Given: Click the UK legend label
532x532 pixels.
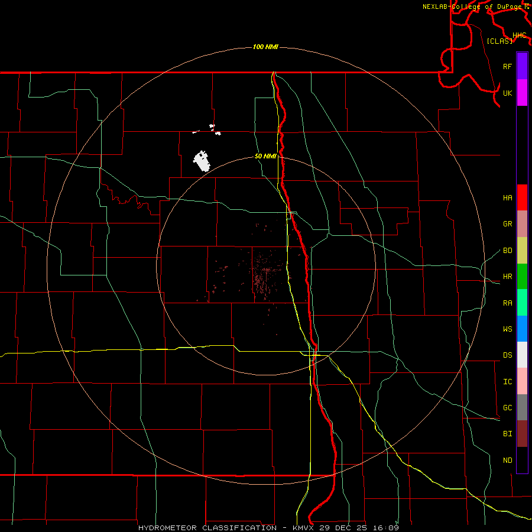Looking at the screenshot, I should [507, 93].
